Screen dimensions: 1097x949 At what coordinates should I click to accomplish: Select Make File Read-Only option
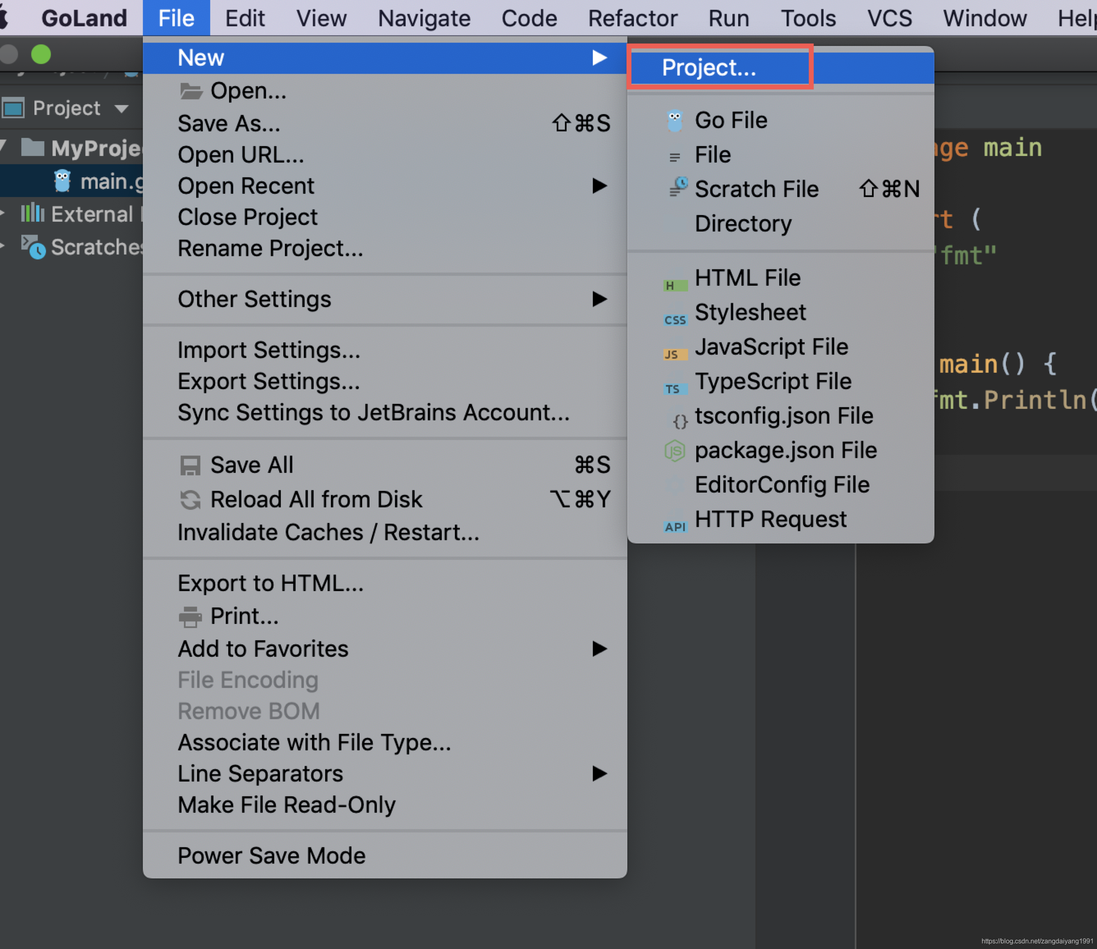tap(287, 805)
